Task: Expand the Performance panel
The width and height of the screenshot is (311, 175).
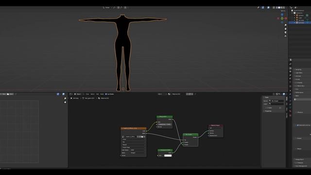Action: [x=299, y=92]
